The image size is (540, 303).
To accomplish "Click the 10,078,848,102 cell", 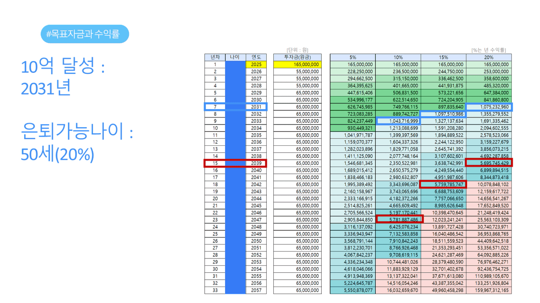I will point(489,184).
